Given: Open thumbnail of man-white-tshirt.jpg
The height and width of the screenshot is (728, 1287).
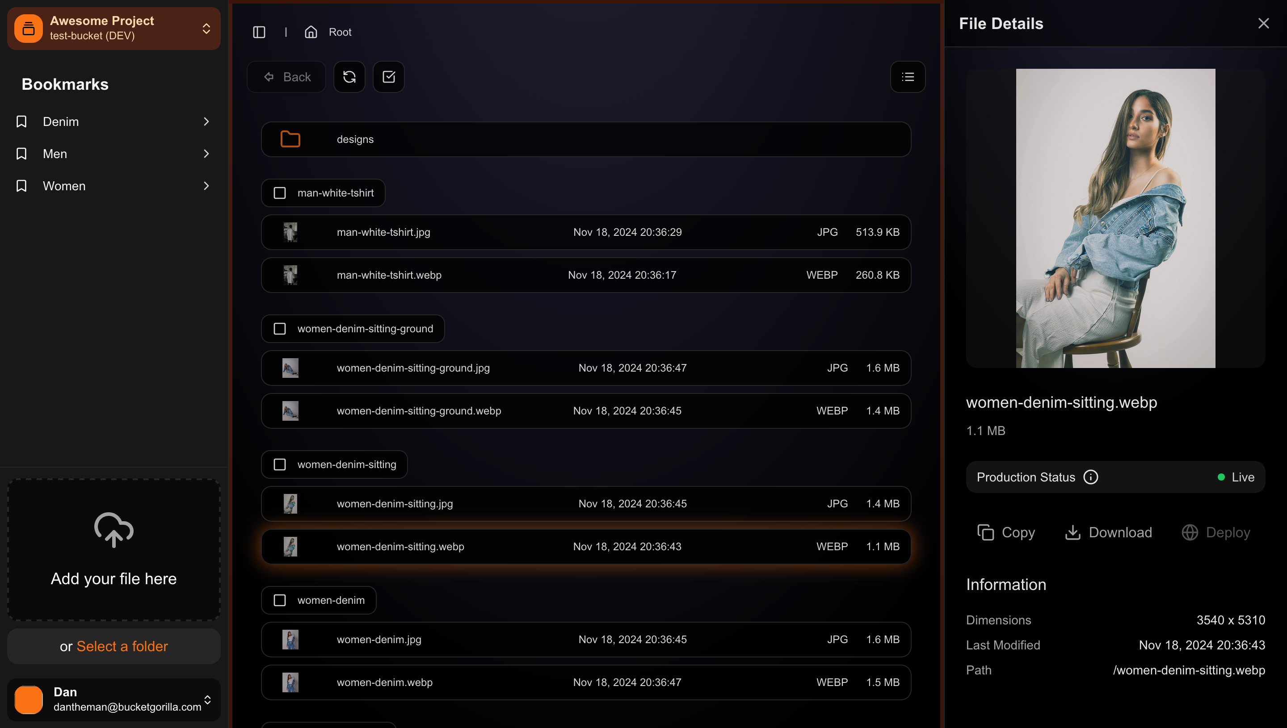Looking at the screenshot, I should 290,232.
